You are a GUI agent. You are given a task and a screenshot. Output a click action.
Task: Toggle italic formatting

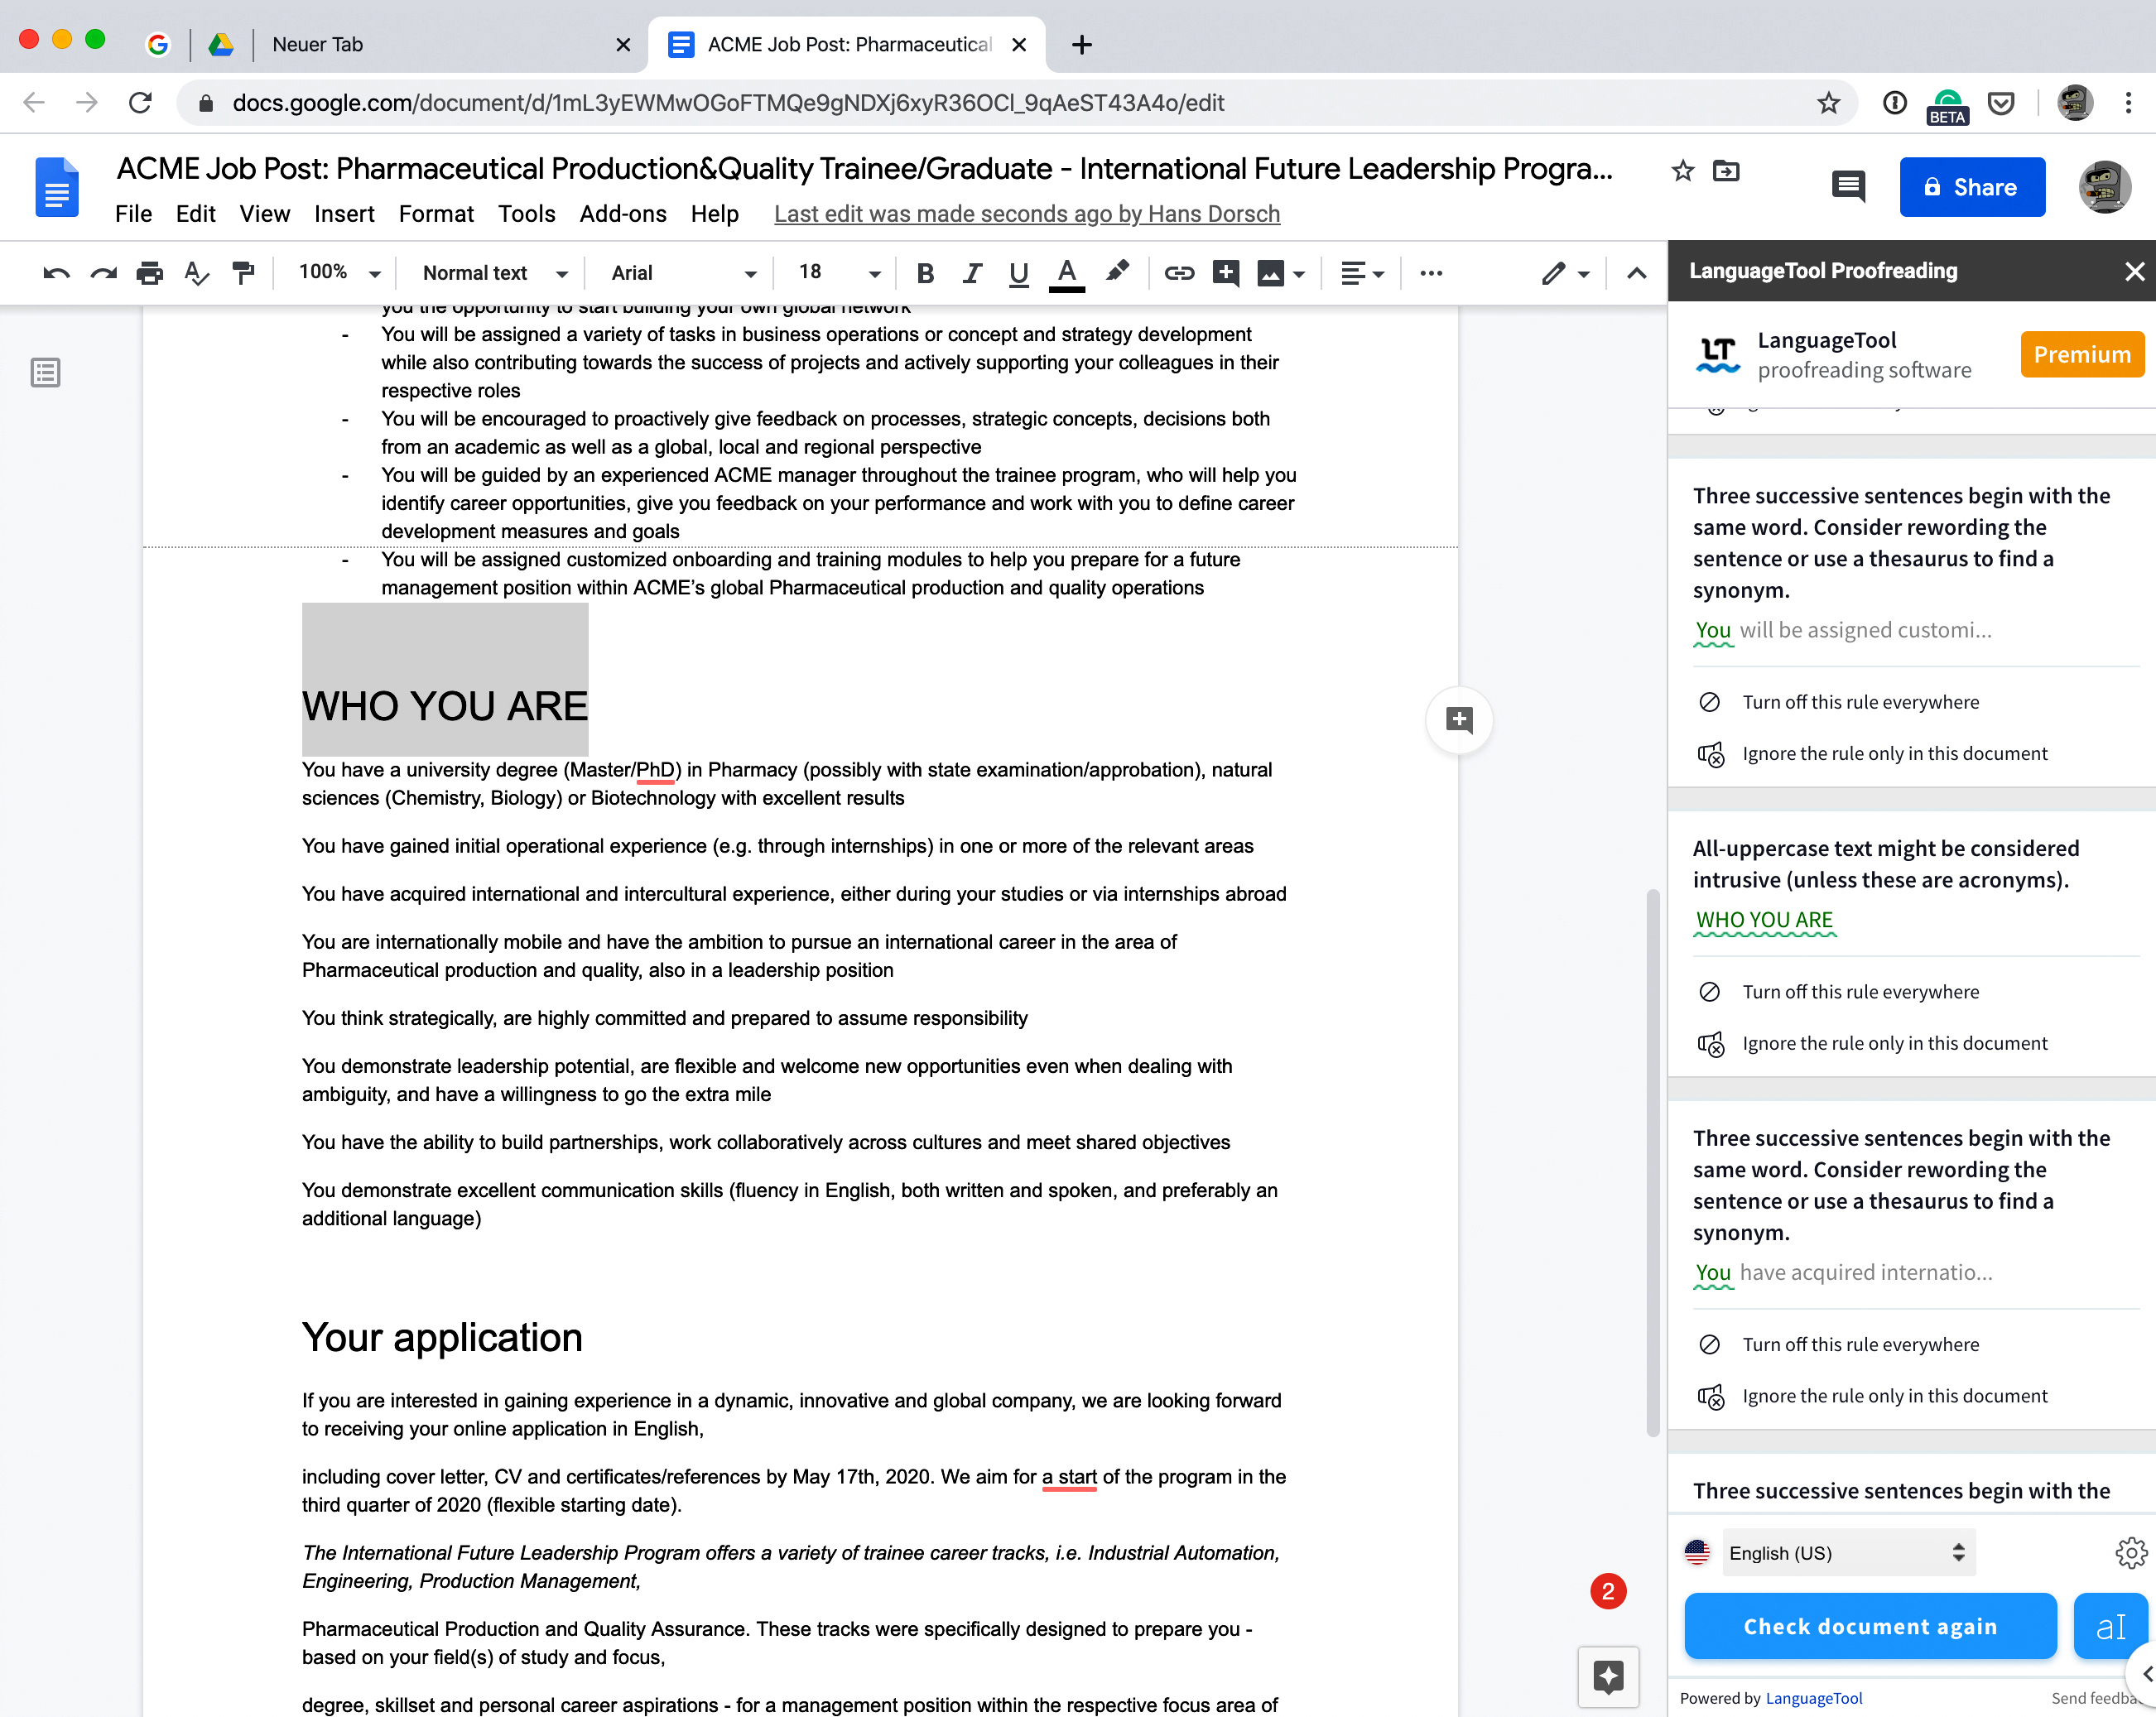point(972,273)
